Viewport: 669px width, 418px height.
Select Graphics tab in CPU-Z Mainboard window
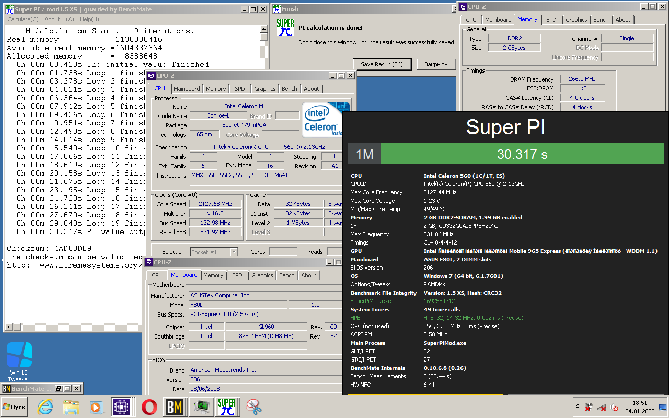(x=262, y=275)
